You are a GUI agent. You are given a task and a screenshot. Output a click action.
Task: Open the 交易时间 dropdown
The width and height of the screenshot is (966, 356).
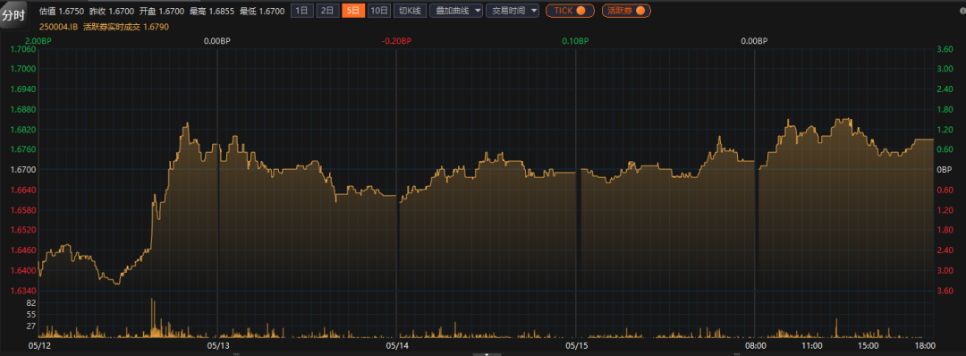[513, 11]
